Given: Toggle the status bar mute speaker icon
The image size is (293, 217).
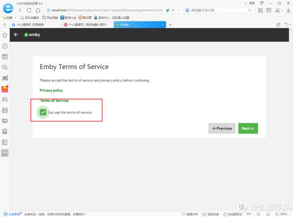Looking at the screenshot, I should tap(258, 214).
